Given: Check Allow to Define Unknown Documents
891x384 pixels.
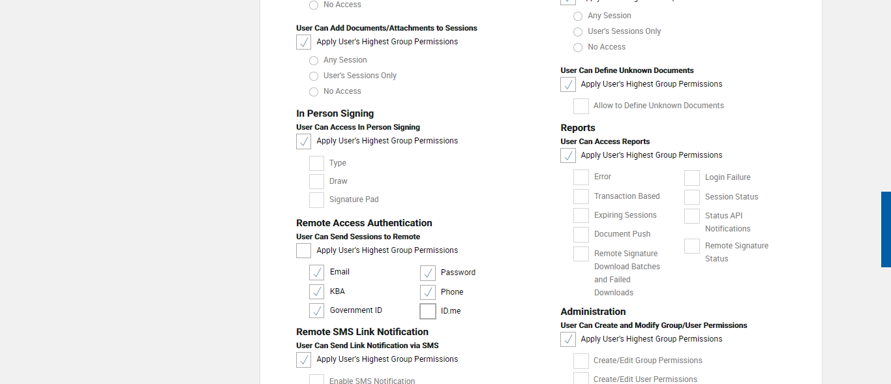Looking at the screenshot, I should (581, 106).
